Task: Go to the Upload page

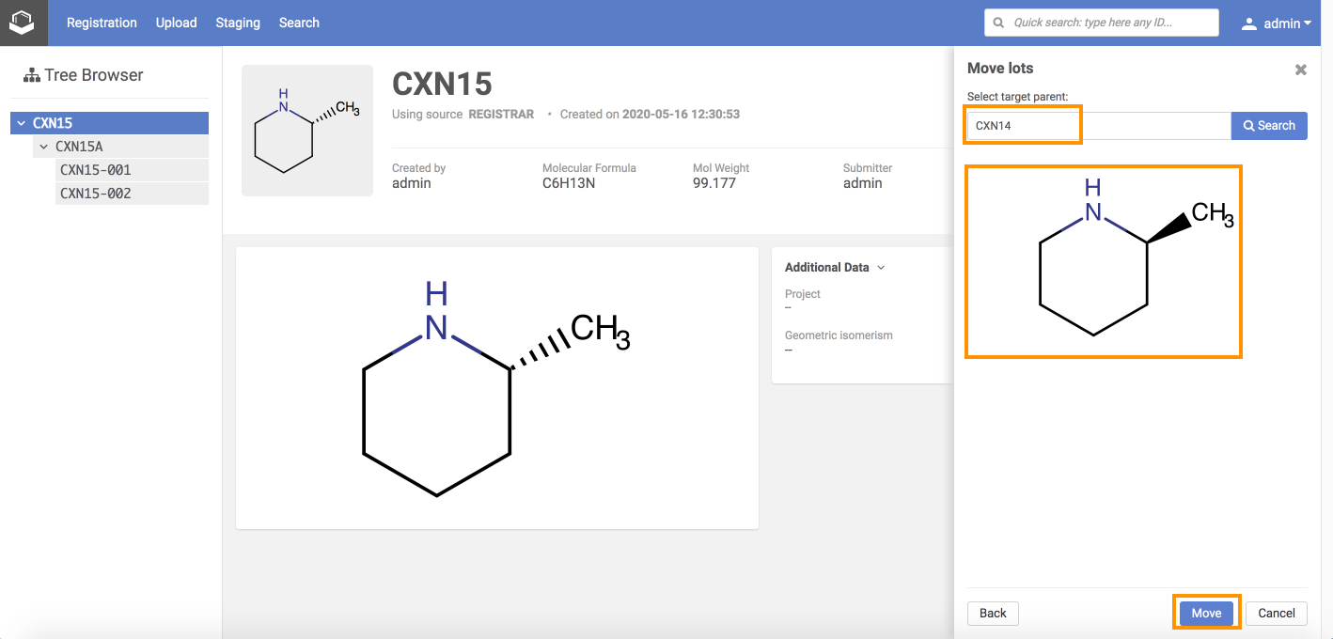Action: [176, 23]
